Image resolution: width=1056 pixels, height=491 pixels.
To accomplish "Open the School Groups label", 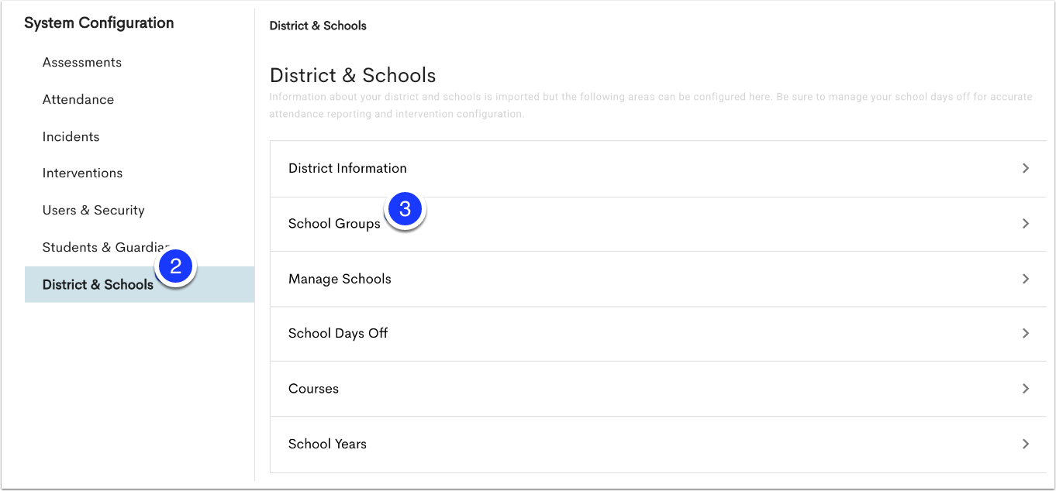I will [334, 224].
